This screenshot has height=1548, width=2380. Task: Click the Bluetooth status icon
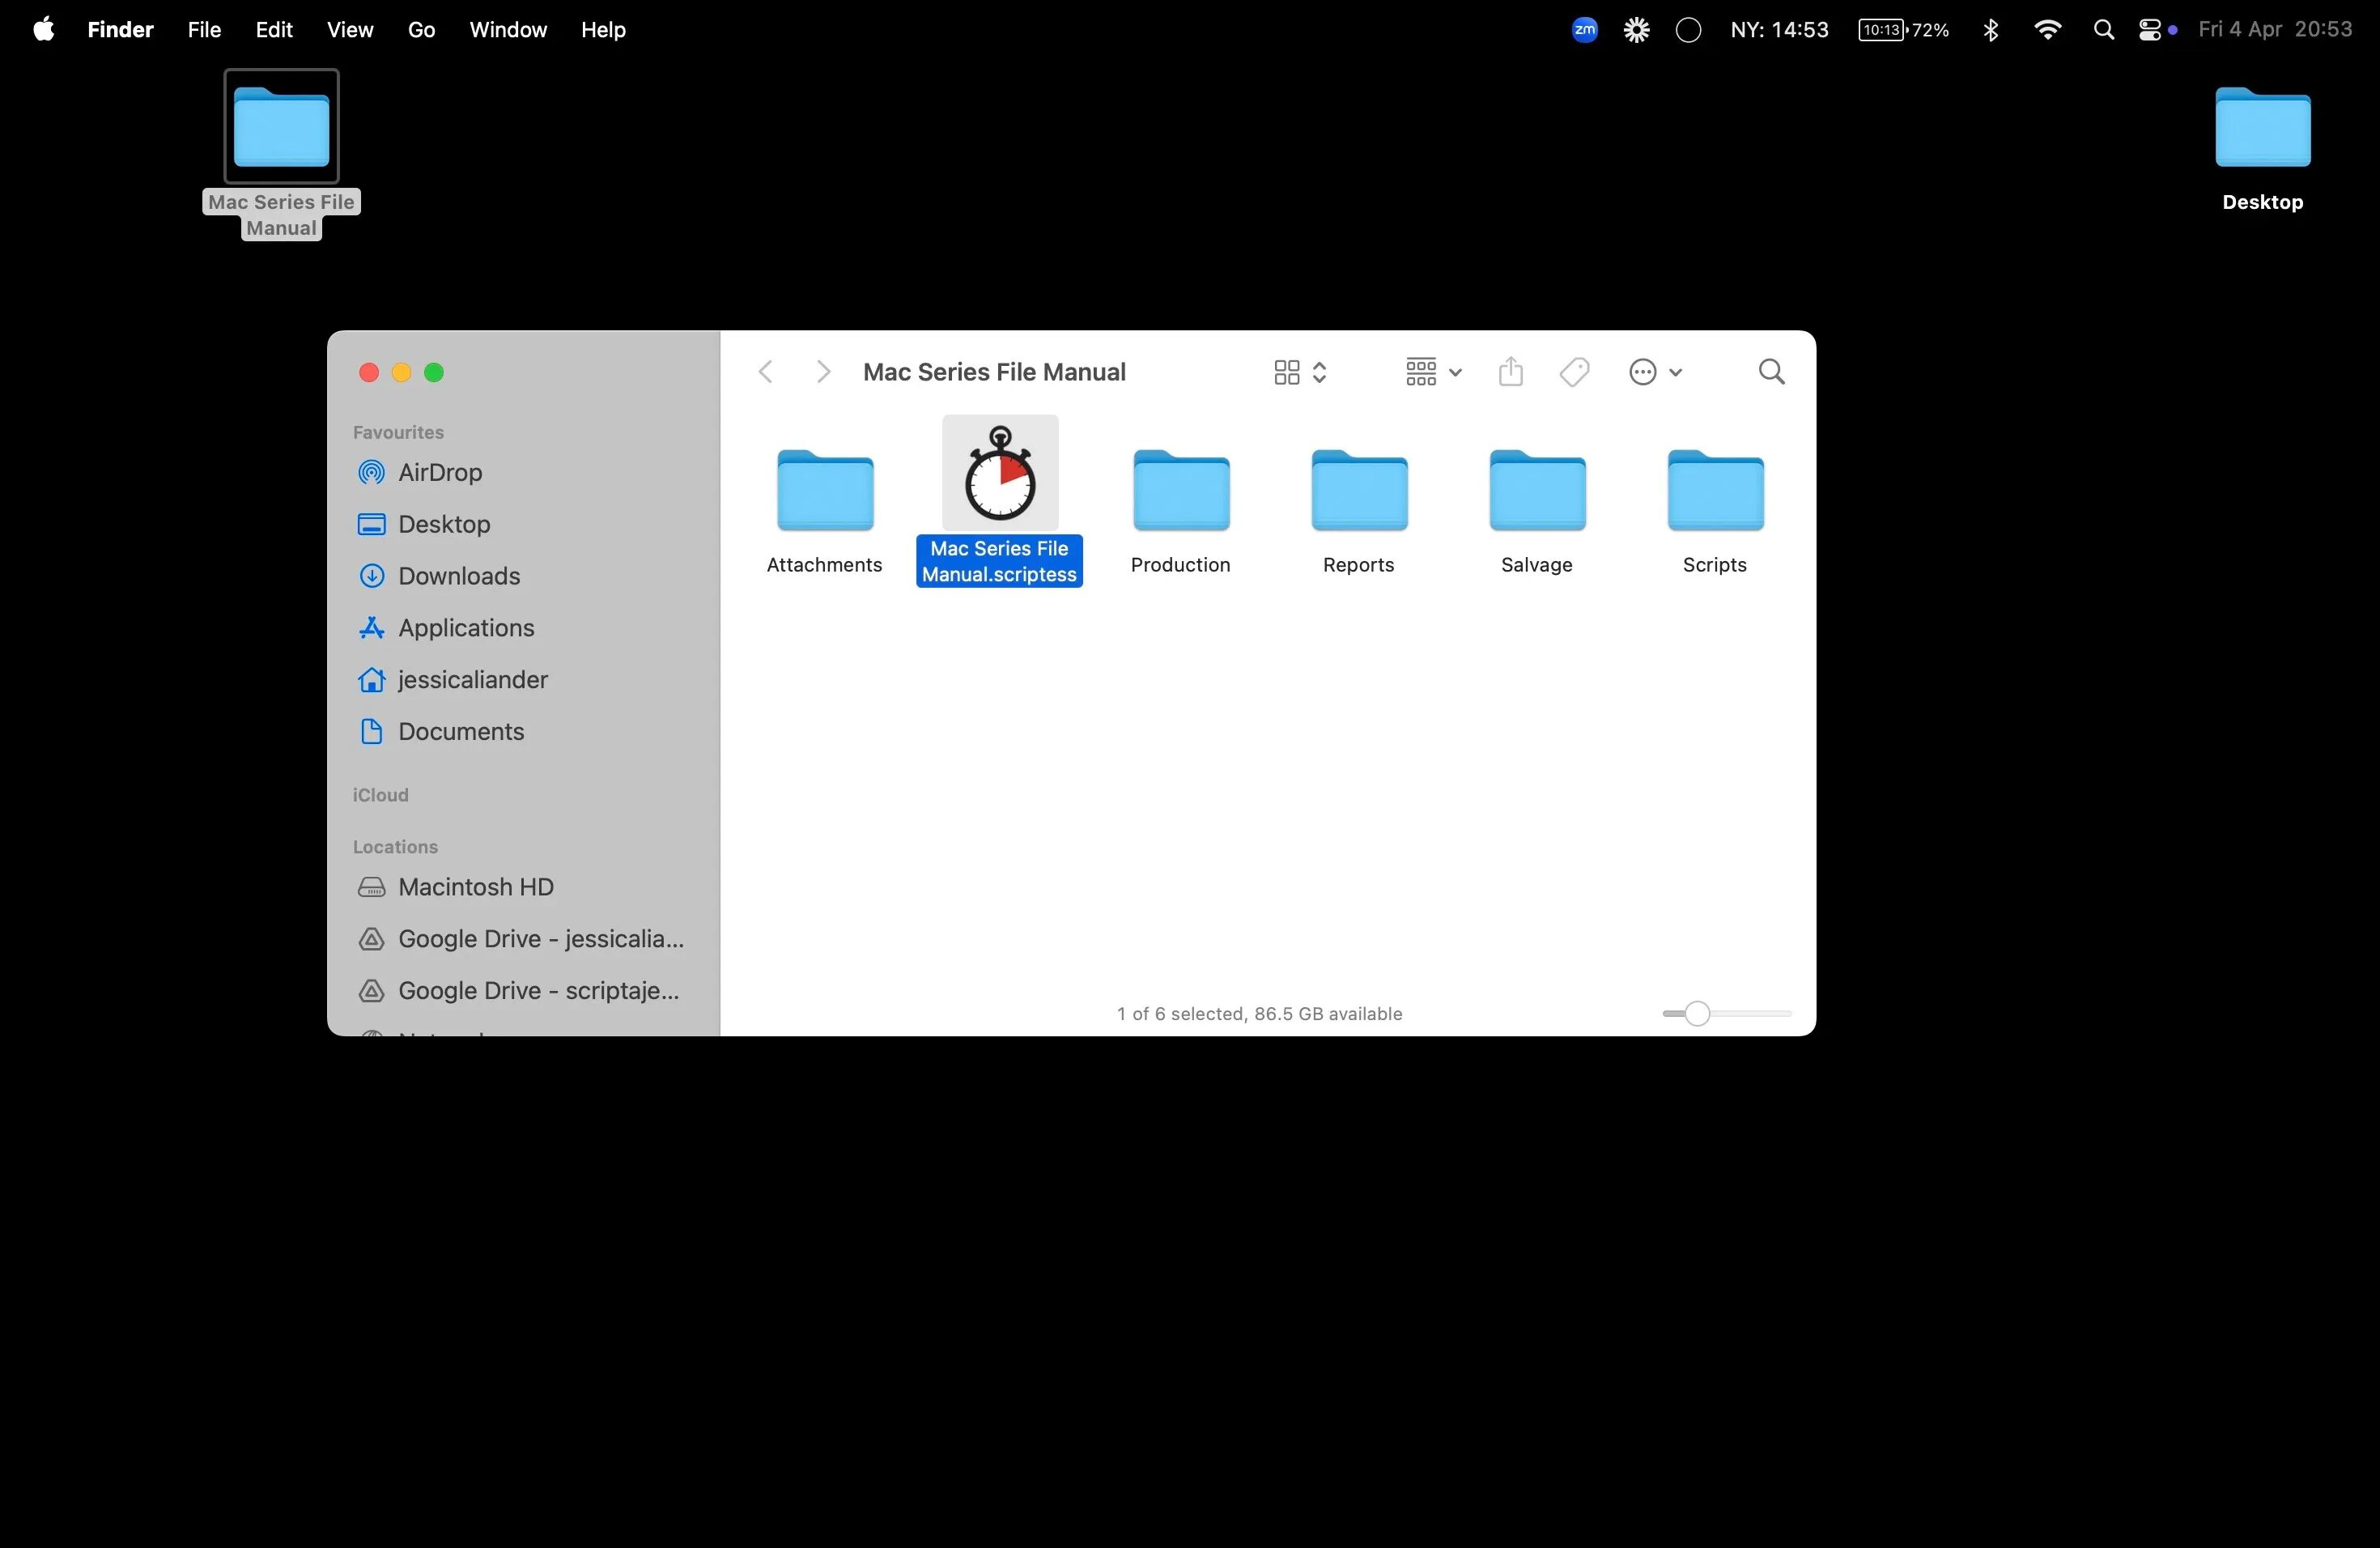click(x=1990, y=30)
